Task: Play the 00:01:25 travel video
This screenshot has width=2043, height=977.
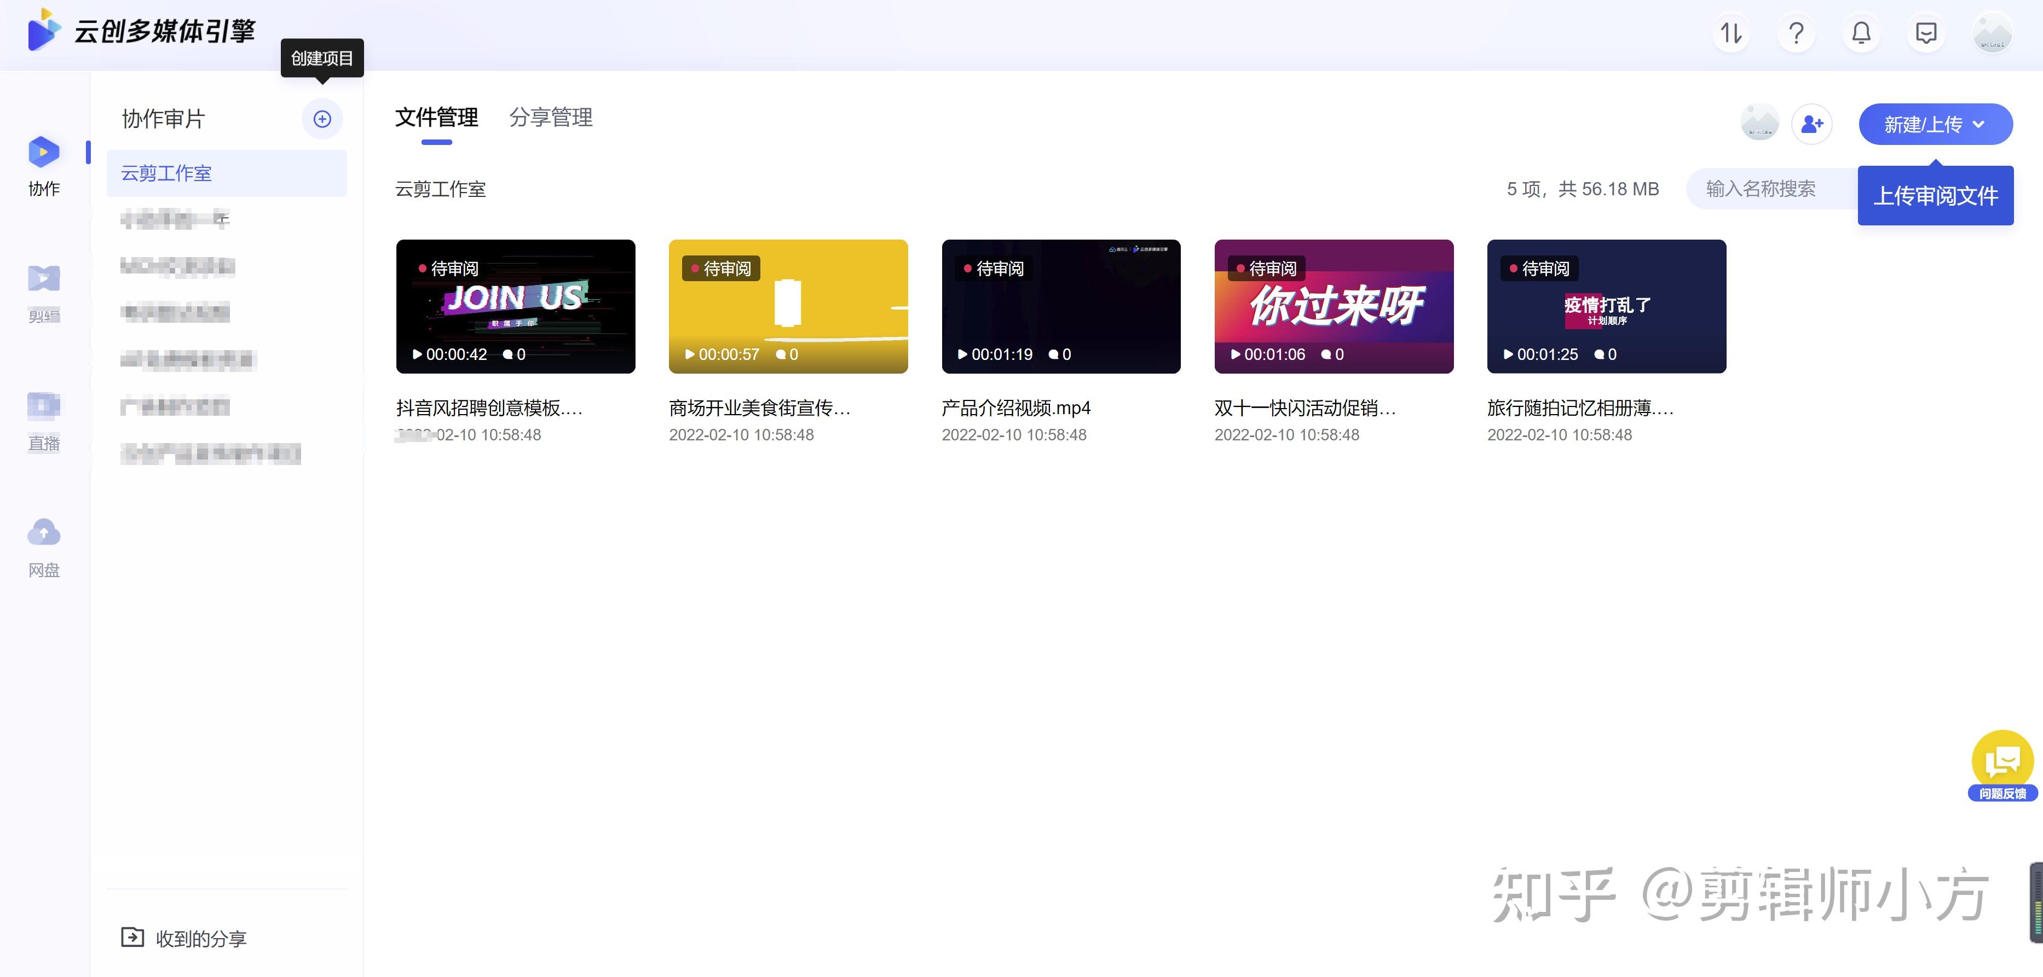Action: (1509, 354)
